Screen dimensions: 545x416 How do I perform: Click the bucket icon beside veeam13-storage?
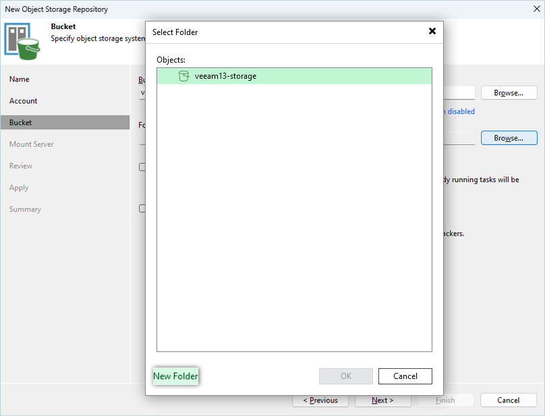[183, 76]
